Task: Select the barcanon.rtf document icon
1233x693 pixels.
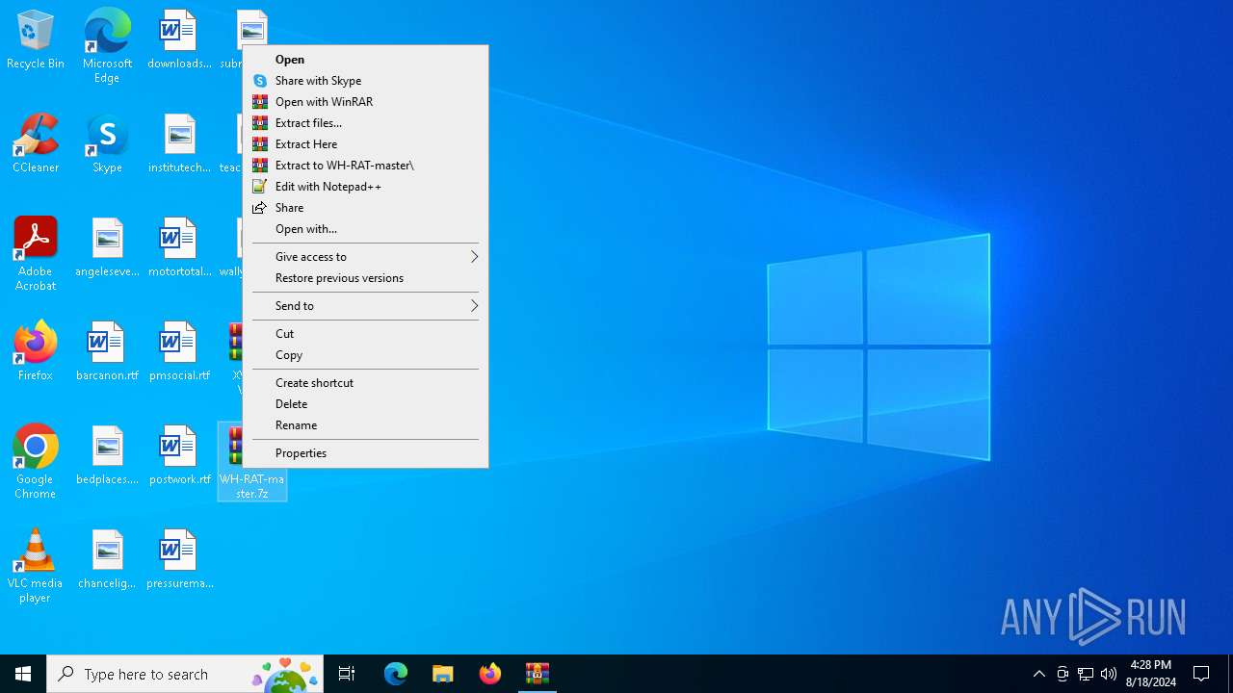Action: [x=107, y=352]
